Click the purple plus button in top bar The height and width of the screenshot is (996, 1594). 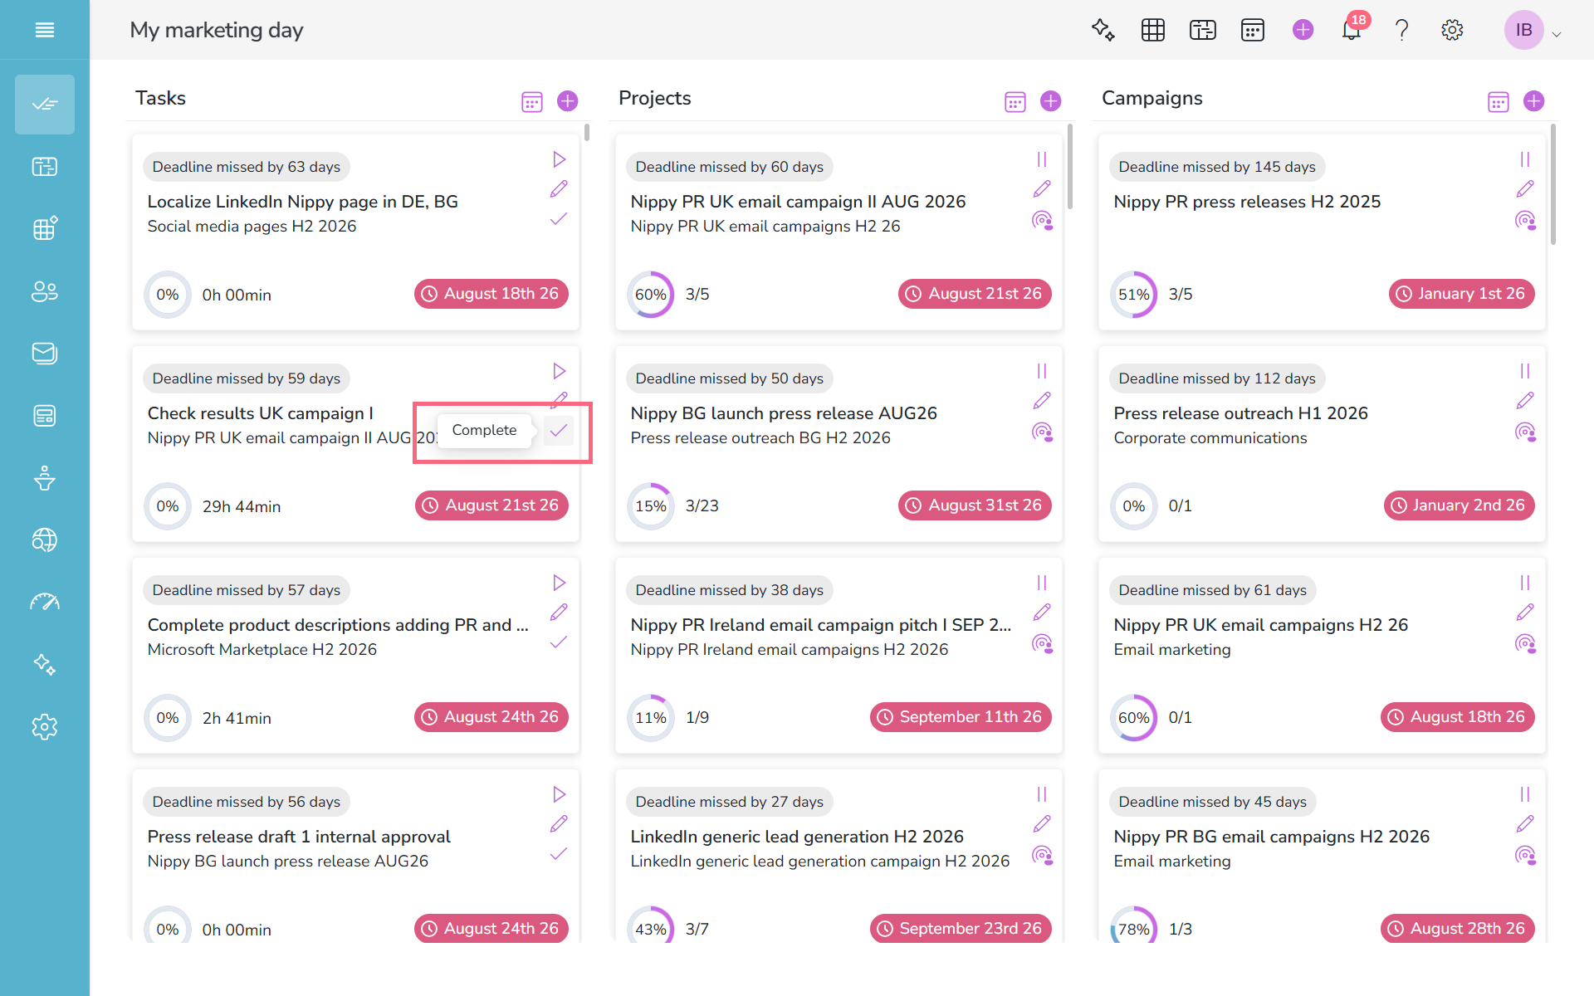coord(1303,30)
